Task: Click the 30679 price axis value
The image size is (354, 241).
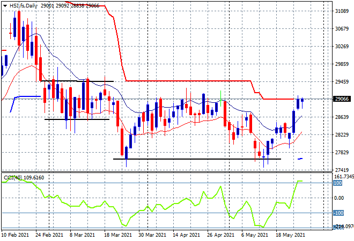Action: 342,28
